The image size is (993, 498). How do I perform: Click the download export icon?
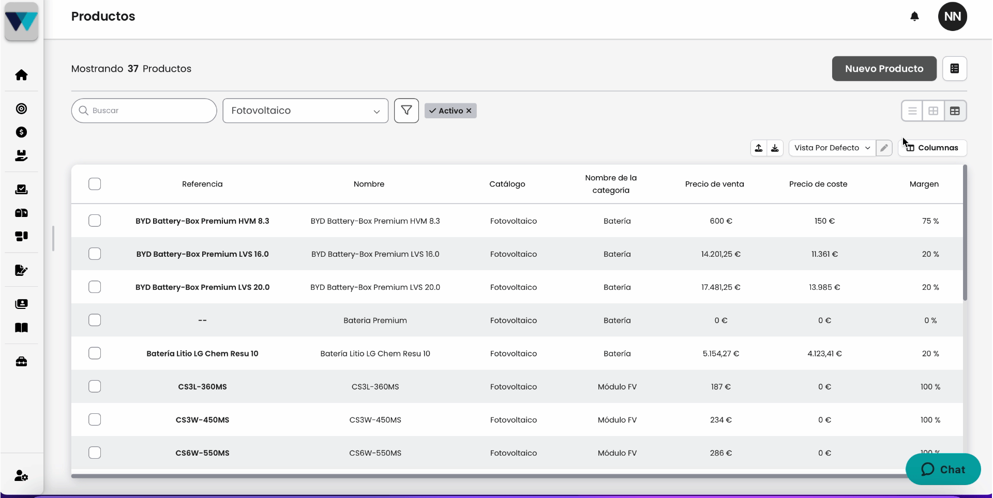775,148
